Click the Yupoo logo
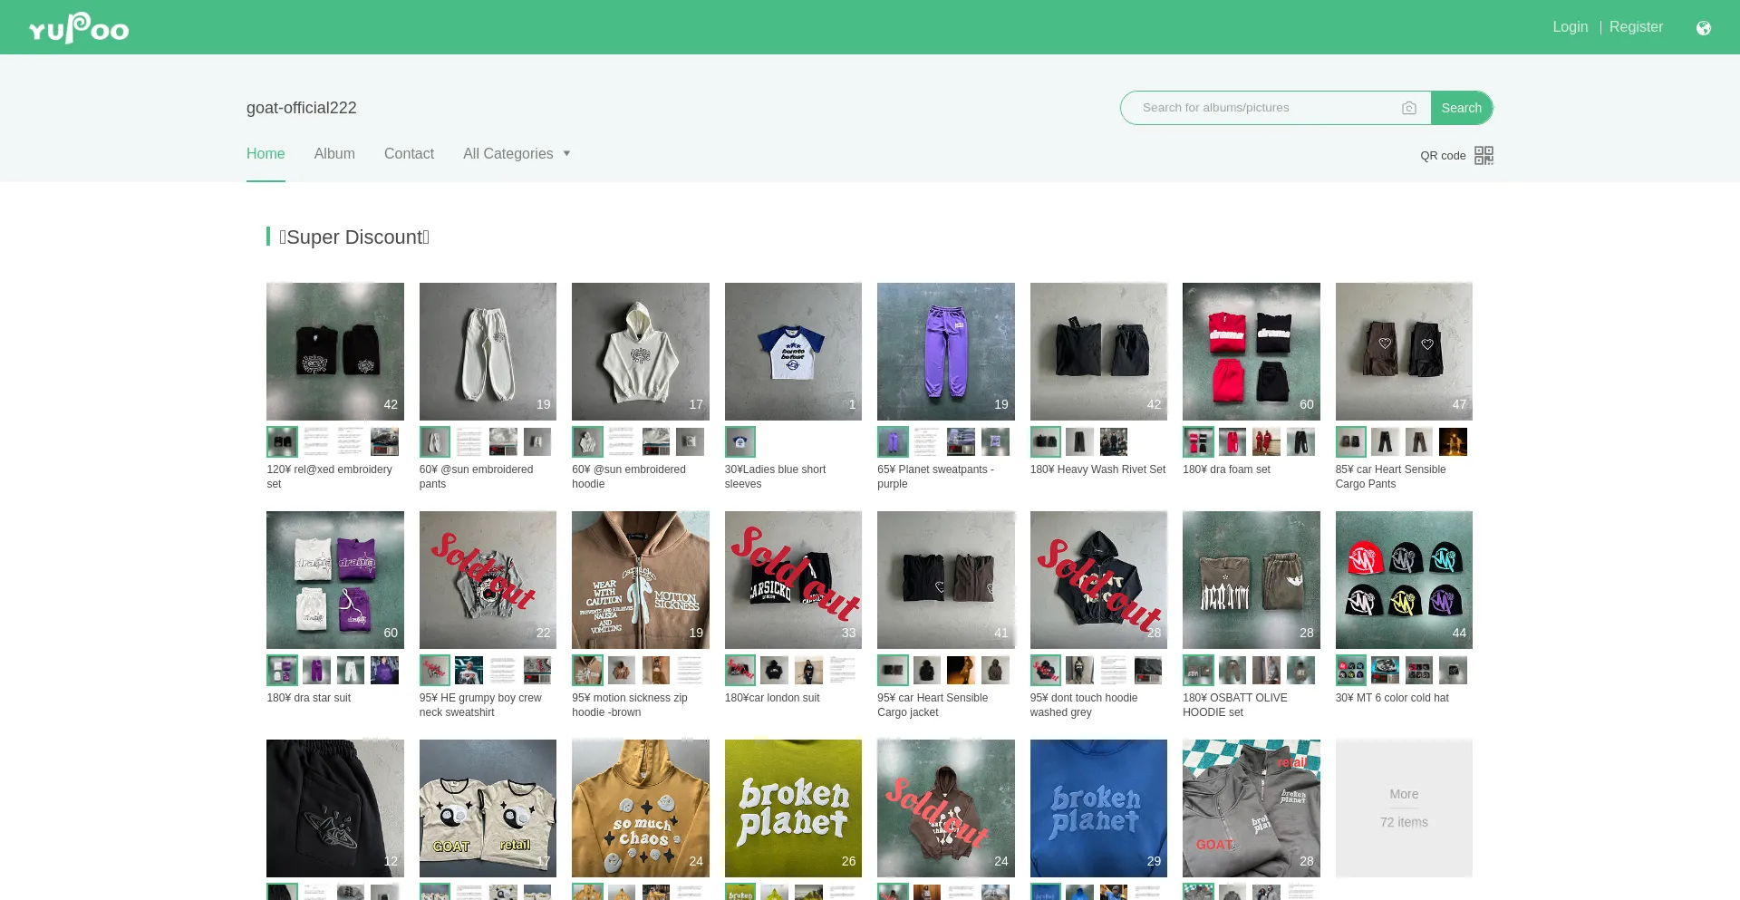The width and height of the screenshot is (1740, 900). (79, 28)
